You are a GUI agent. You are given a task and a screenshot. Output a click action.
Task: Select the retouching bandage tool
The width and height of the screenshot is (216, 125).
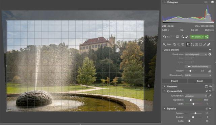(x=209, y=44)
